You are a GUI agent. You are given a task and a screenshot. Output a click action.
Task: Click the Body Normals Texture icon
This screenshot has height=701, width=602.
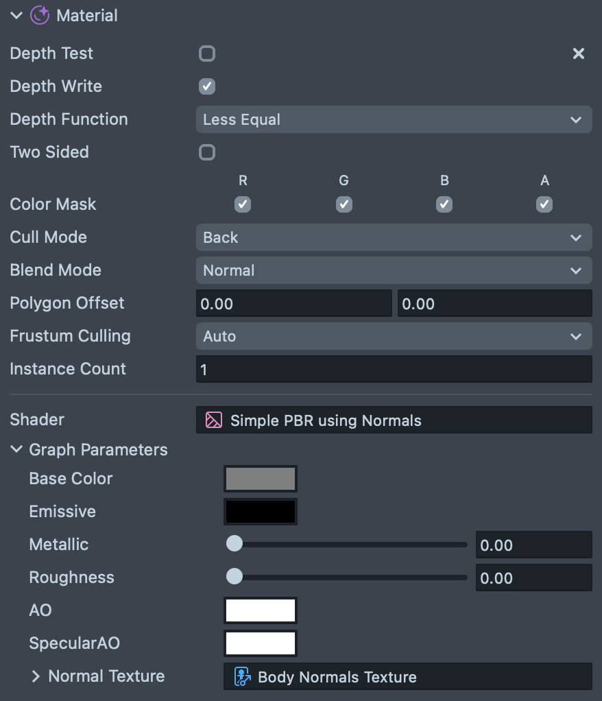tap(242, 677)
